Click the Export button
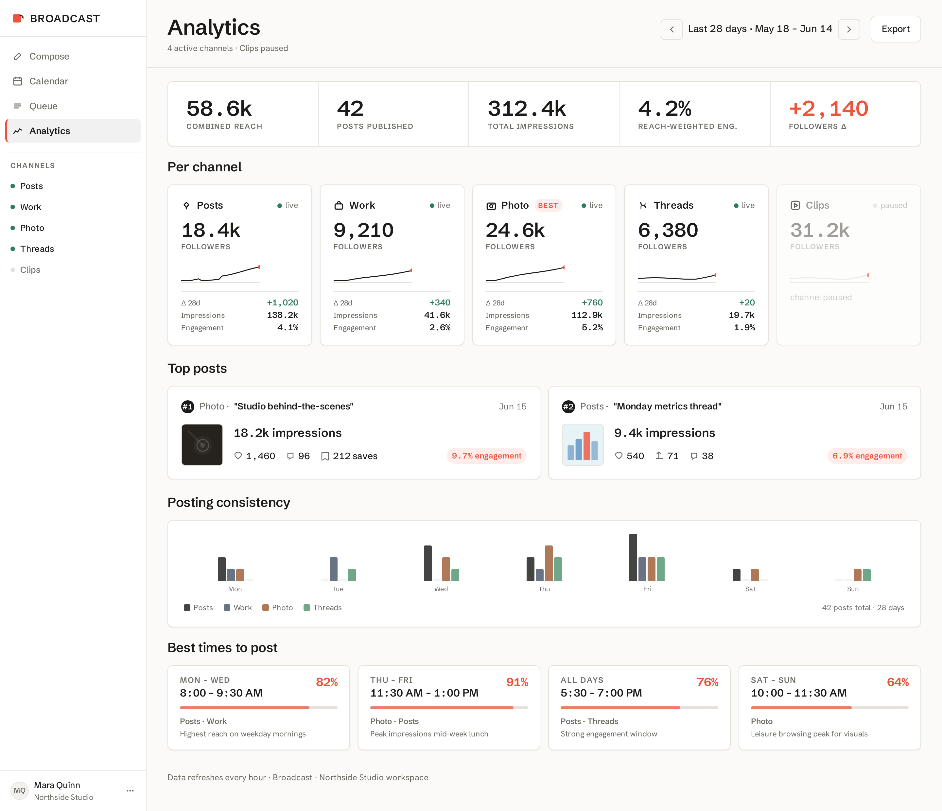This screenshot has width=942, height=811. pyautogui.click(x=895, y=29)
